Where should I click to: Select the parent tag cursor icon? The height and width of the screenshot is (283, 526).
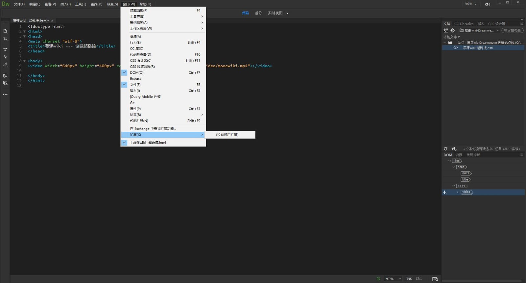[5, 57]
